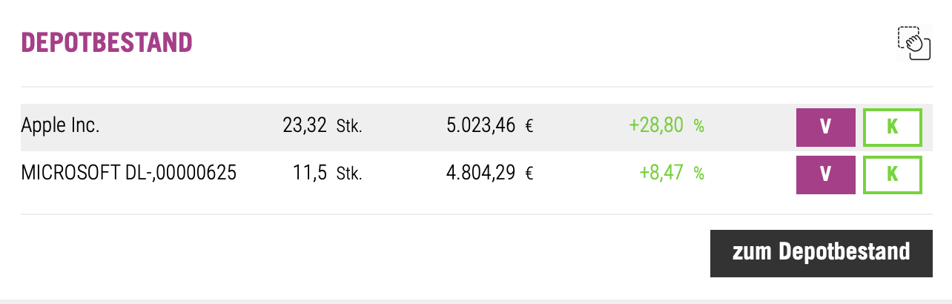
Task: Click Apple's gain of +28,80
Action: (x=655, y=127)
